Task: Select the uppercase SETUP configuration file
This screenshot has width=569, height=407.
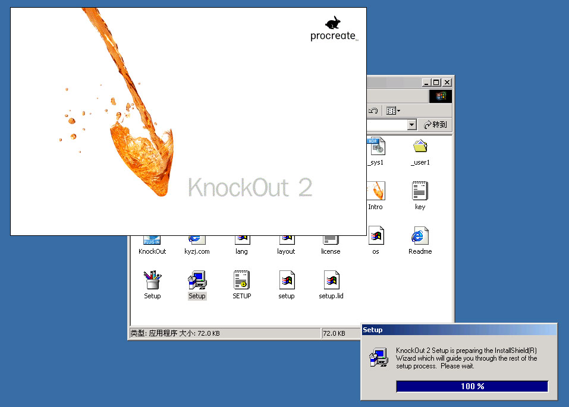Action: pyautogui.click(x=241, y=280)
